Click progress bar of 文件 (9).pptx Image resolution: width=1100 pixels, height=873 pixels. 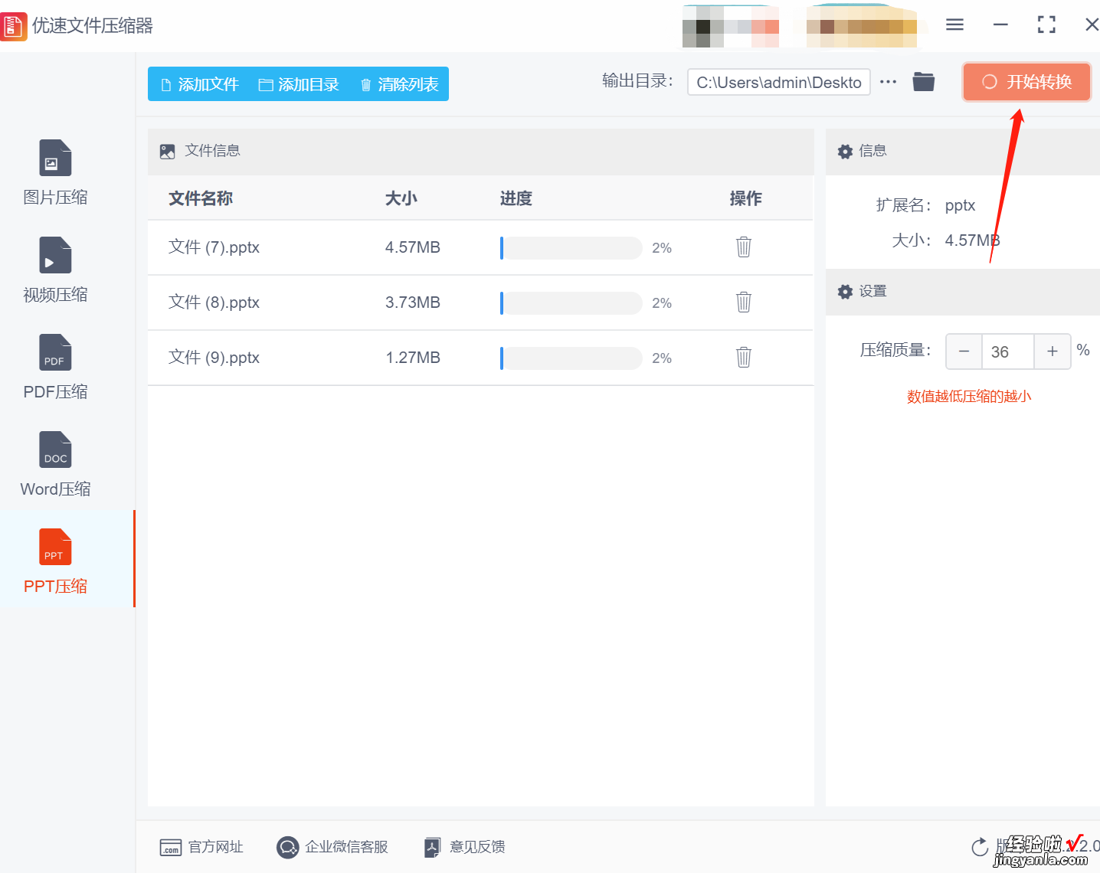(571, 358)
